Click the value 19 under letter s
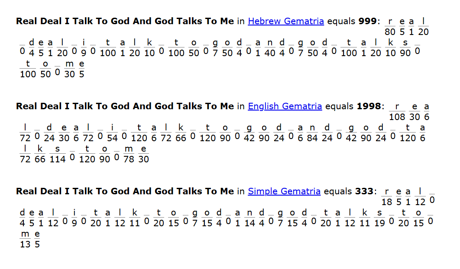Image resolution: width=460 pixels, height=269 pixels. tap(379, 223)
